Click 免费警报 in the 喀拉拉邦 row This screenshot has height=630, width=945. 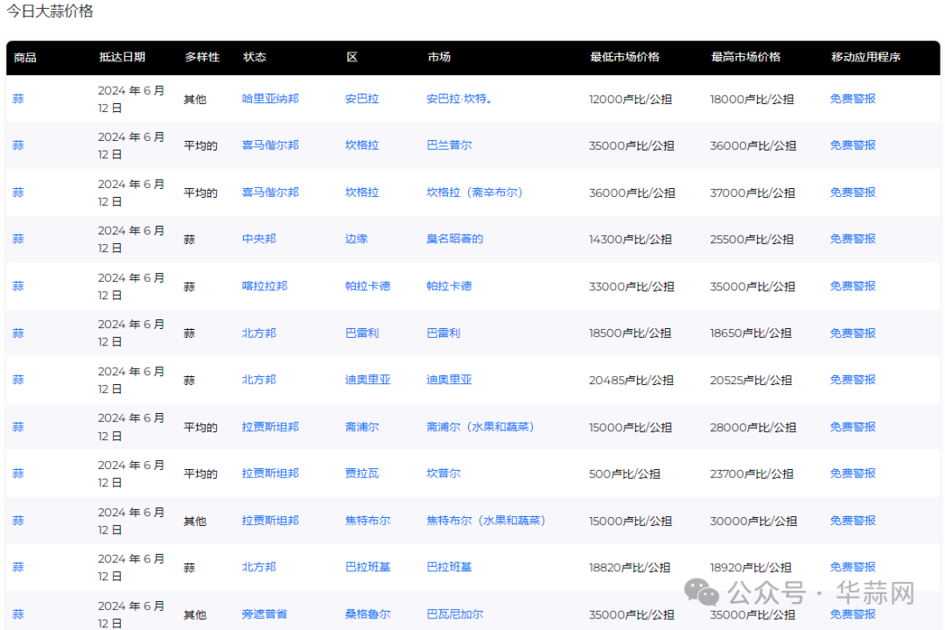point(852,285)
